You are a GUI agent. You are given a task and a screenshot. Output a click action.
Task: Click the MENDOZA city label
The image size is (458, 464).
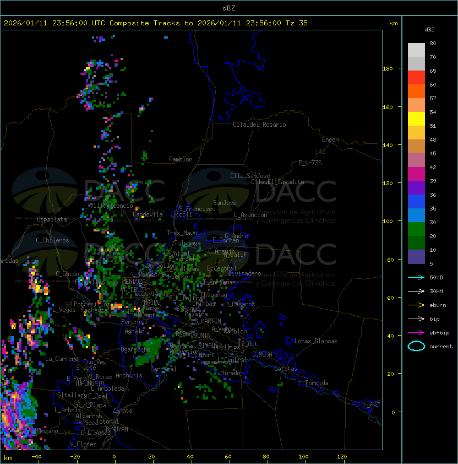coord(134,282)
